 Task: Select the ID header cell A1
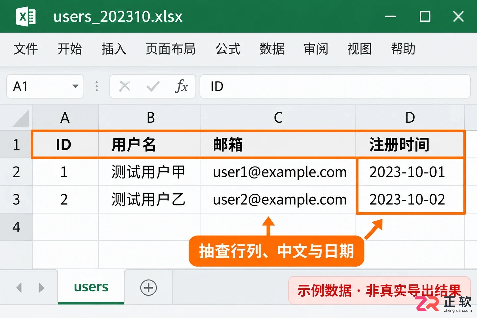coord(65,144)
